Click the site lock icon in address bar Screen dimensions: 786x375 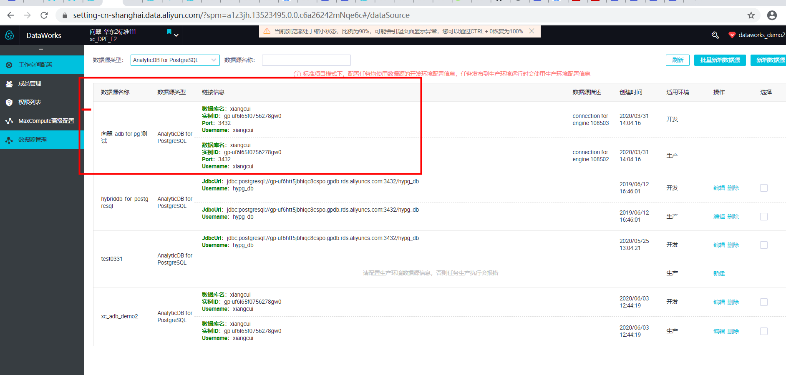pyautogui.click(x=65, y=15)
